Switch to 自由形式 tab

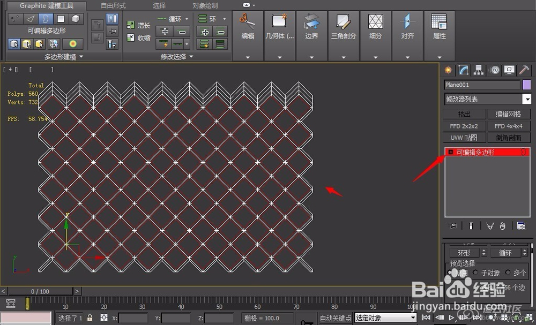point(113,5)
